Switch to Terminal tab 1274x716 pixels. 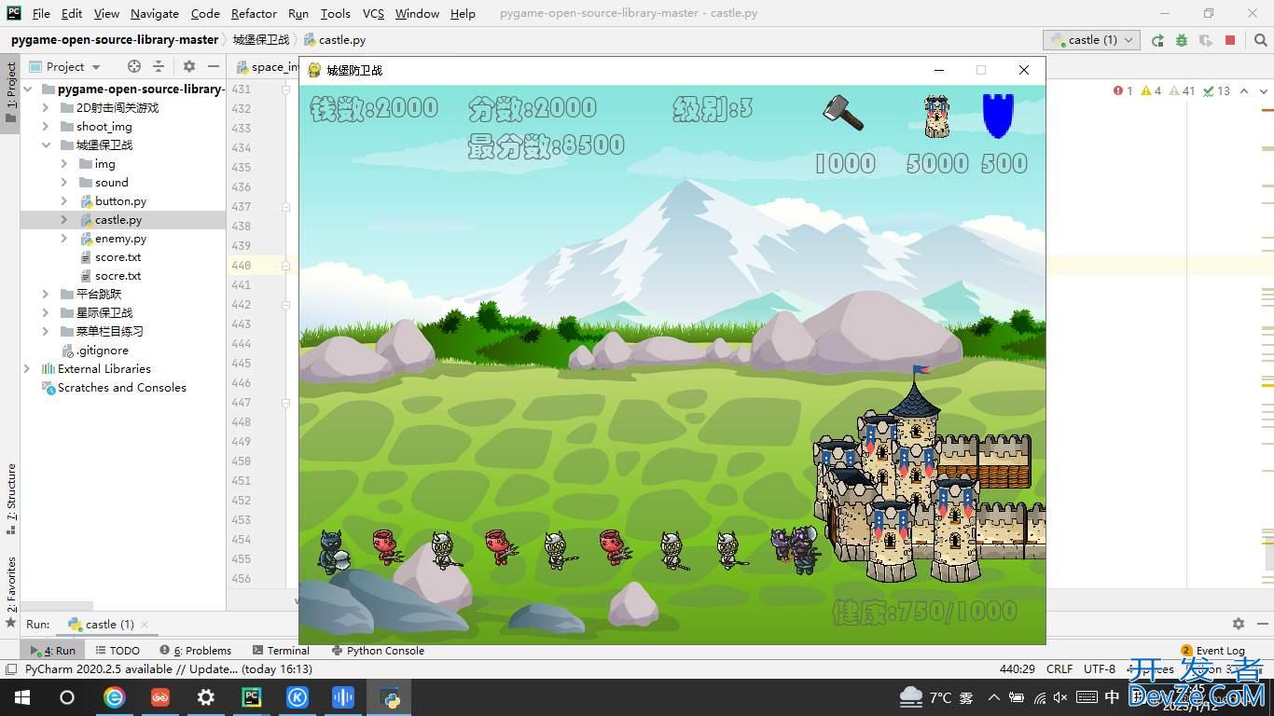281,651
